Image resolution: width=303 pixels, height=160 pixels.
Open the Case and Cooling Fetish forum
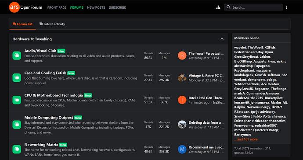(45, 73)
